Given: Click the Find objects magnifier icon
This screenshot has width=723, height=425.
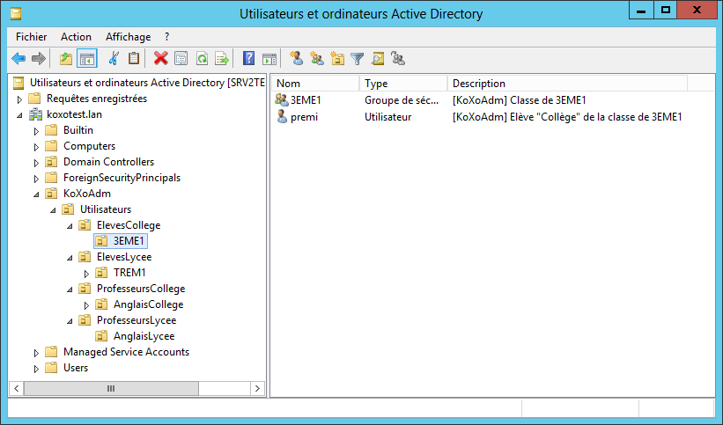Looking at the screenshot, I should coord(378,59).
